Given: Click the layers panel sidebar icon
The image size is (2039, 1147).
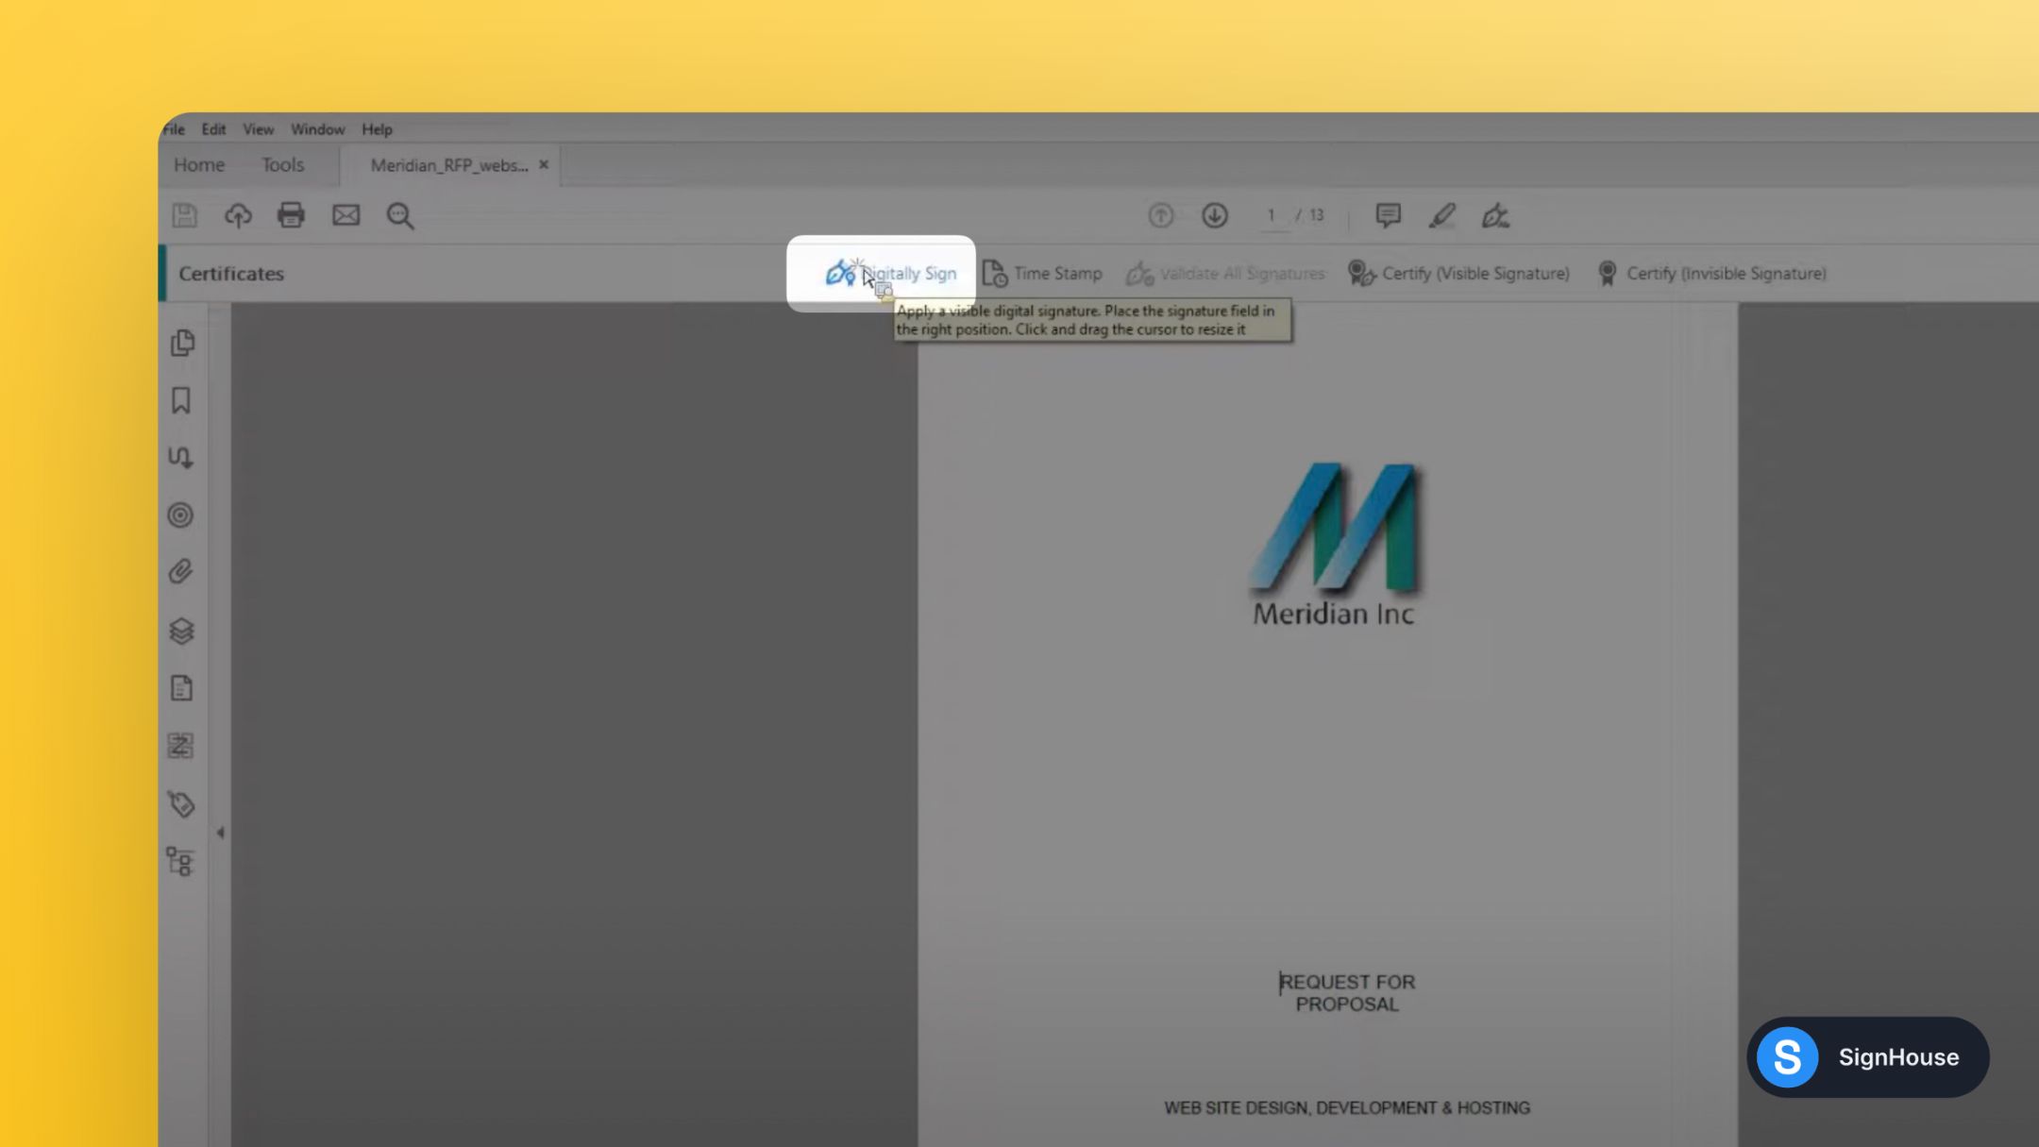Looking at the screenshot, I should (182, 631).
